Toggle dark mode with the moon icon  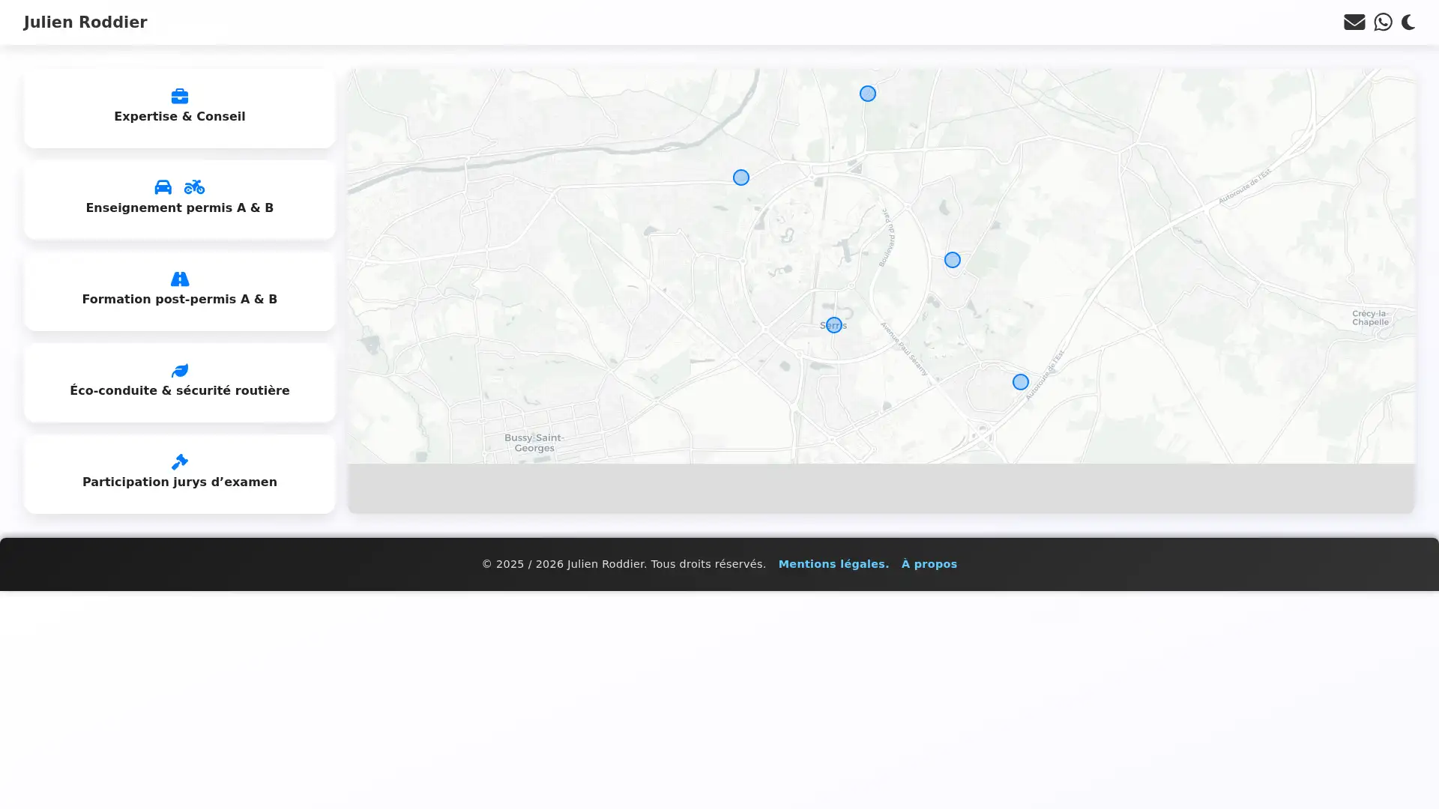pos(1409,22)
